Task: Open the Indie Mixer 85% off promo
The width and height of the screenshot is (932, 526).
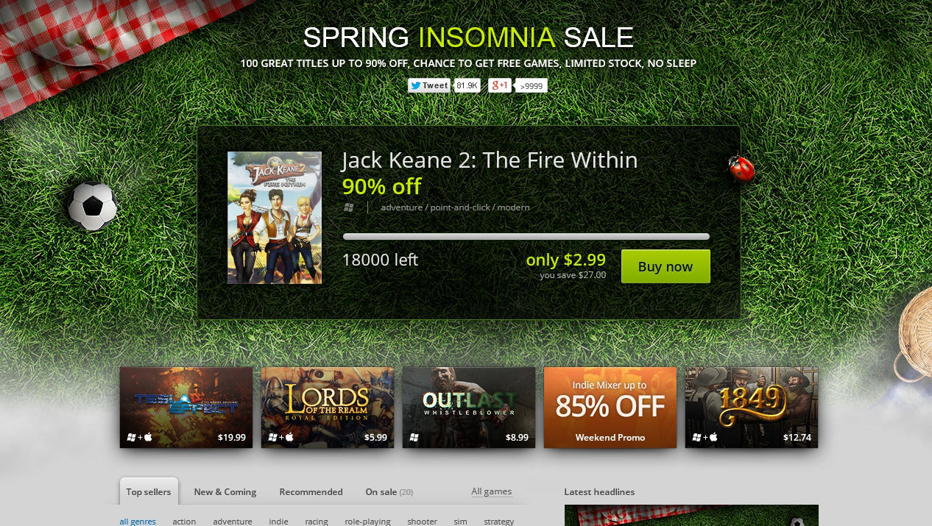Action: tap(610, 408)
